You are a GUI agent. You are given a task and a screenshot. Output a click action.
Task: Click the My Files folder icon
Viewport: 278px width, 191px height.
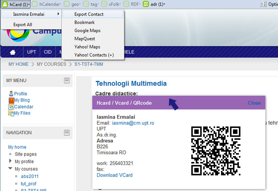point(11,113)
